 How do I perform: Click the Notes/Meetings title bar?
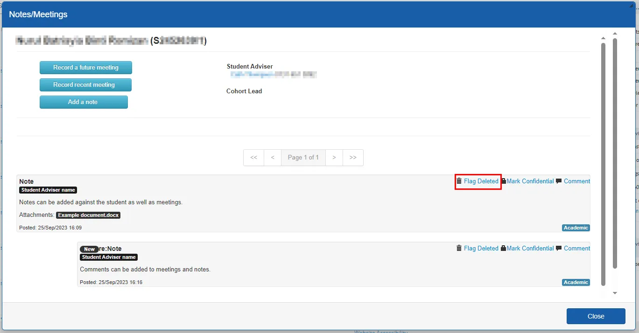pos(39,14)
